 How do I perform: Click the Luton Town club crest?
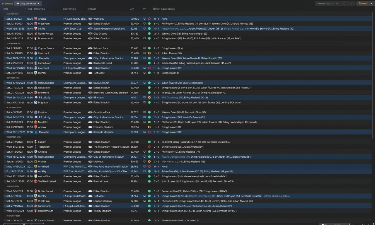tap(35, 63)
